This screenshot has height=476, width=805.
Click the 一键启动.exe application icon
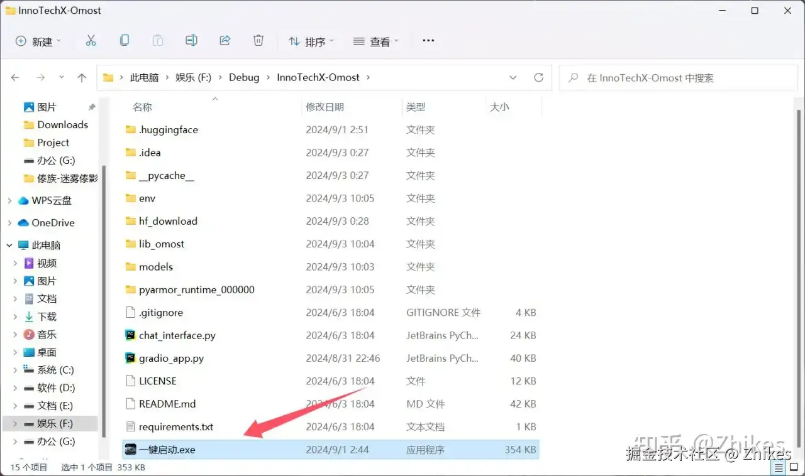(130, 450)
